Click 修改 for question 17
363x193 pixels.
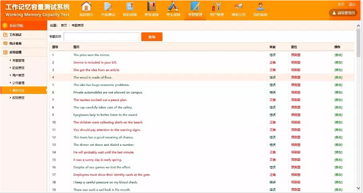(338, 175)
